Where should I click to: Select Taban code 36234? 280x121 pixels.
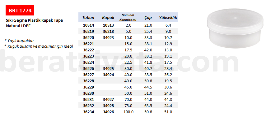click(x=89, y=112)
